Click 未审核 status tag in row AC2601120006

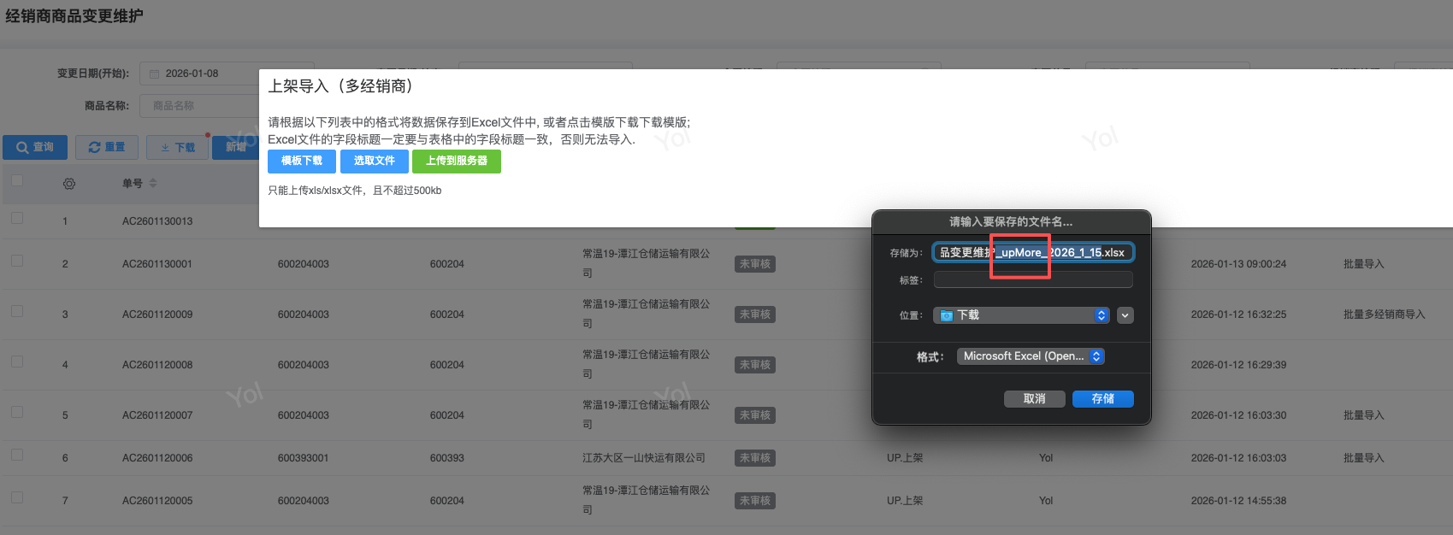(x=755, y=458)
